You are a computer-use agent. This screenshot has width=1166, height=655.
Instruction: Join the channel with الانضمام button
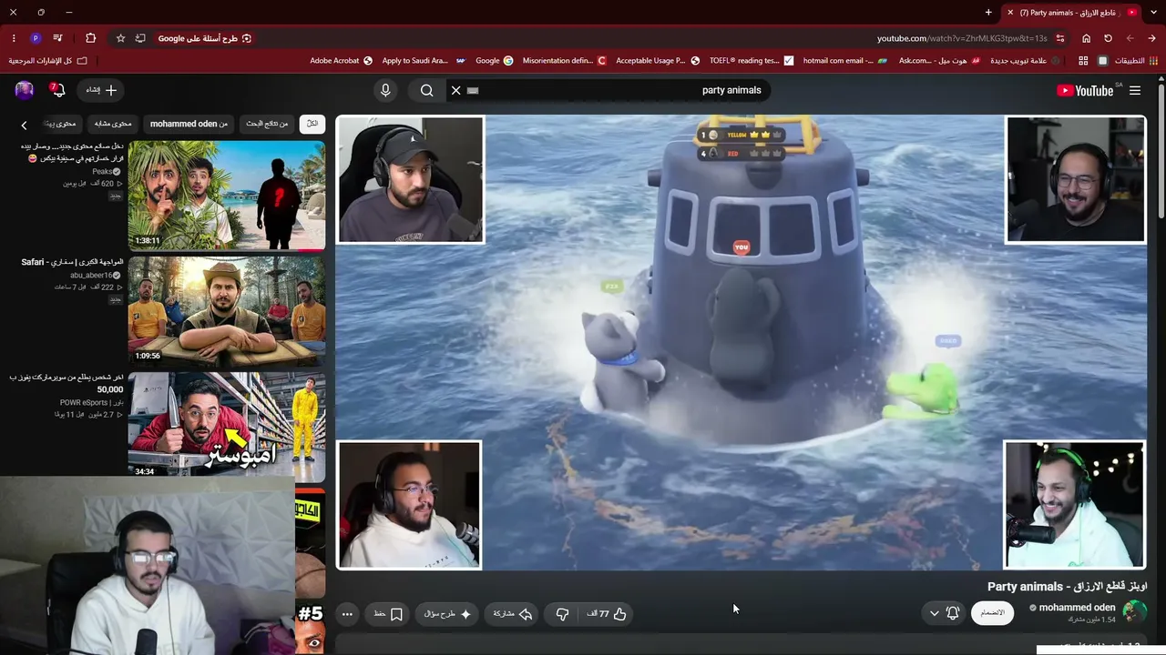coord(992,613)
